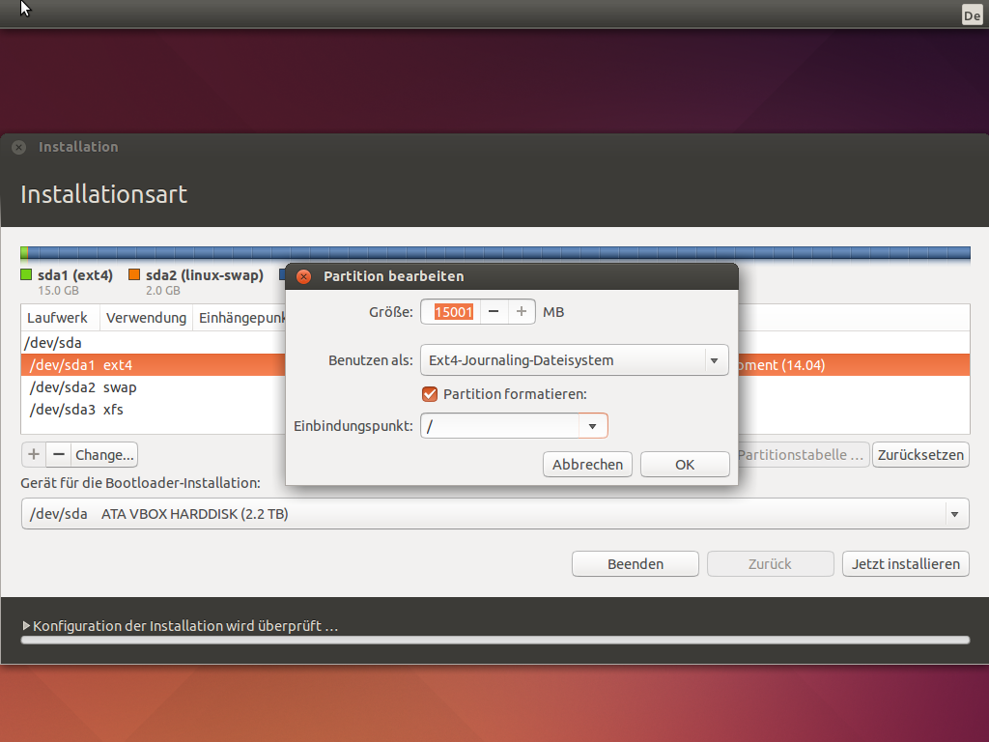Open the Benutzen als filesystem dropdown
The image size is (989, 742).
point(574,360)
